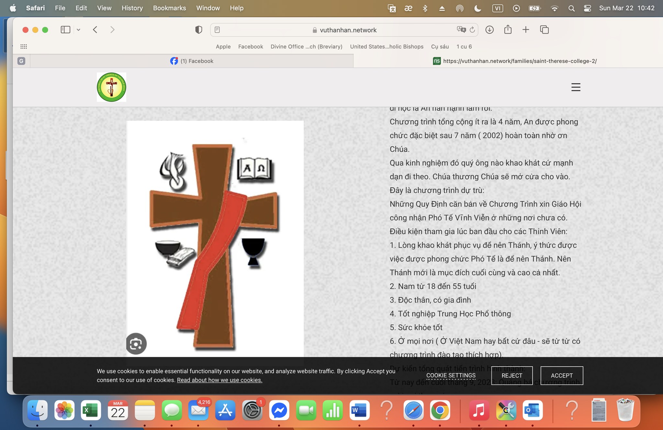The height and width of the screenshot is (430, 663).
Task: Open System Settings from the Dock
Action: pos(252,410)
